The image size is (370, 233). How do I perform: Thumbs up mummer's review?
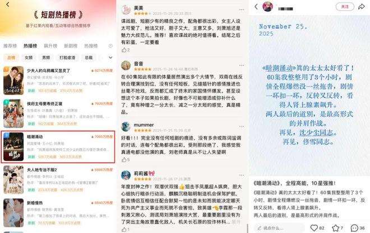[x=124, y=160]
